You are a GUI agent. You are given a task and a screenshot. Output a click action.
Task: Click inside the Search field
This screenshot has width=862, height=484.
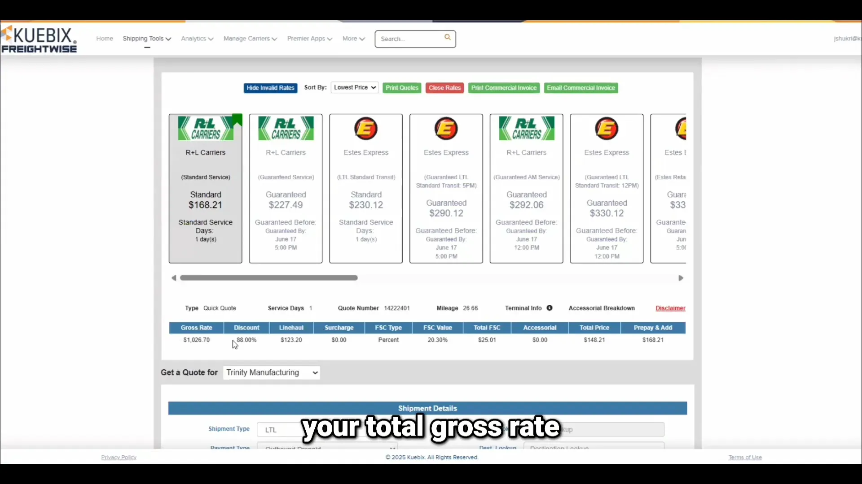(x=409, y=39)
